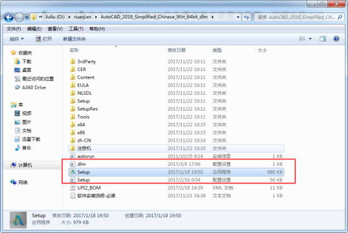Toggle the preview pane button
The width and height of the screenshot is (348, 233).
[x=323, y=39]
